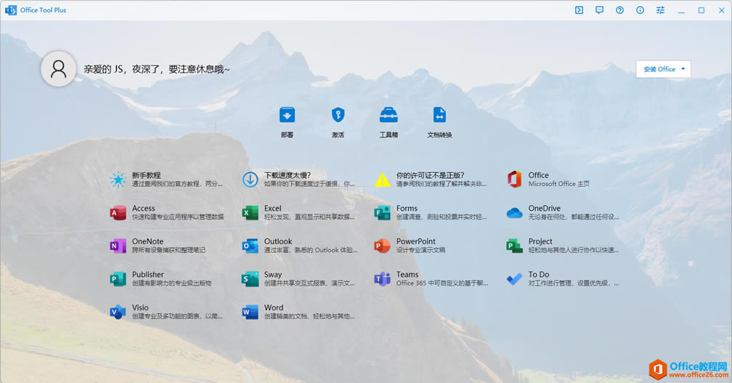732x383 pixels.
Task: Open the 文档转换 document convert icon
Action: click(x=439, y=115)
